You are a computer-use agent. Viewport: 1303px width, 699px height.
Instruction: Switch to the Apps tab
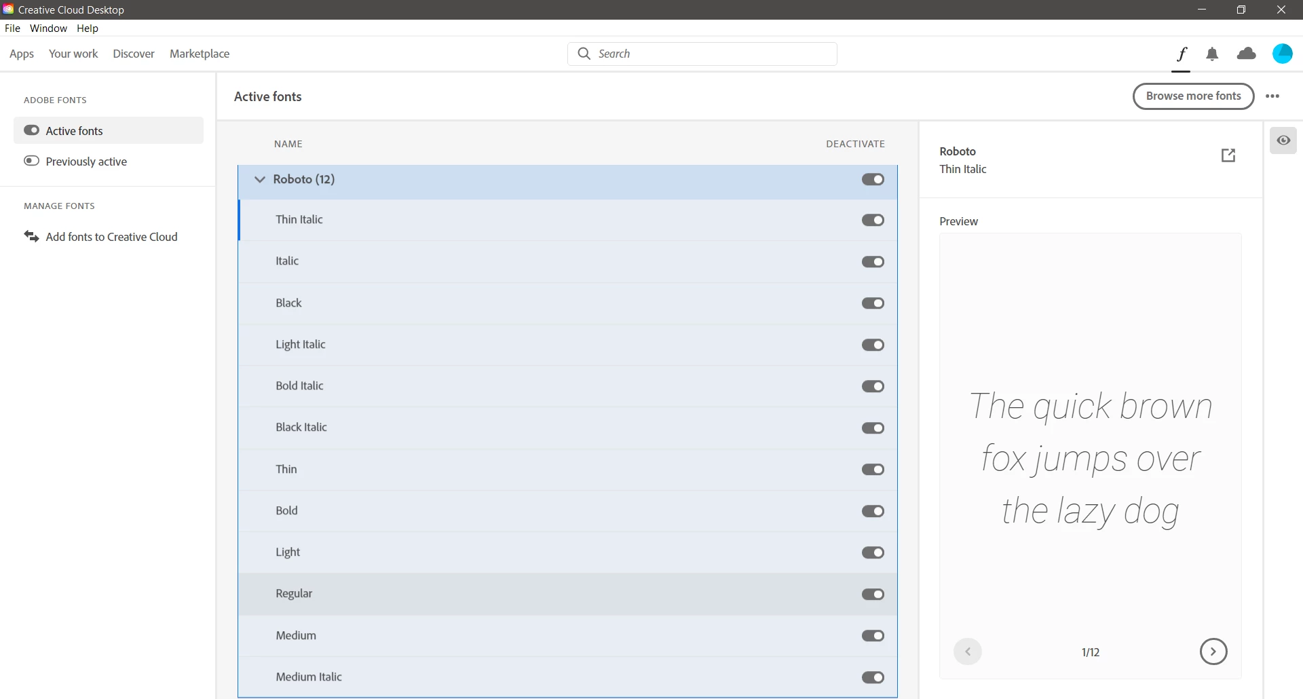22,54
